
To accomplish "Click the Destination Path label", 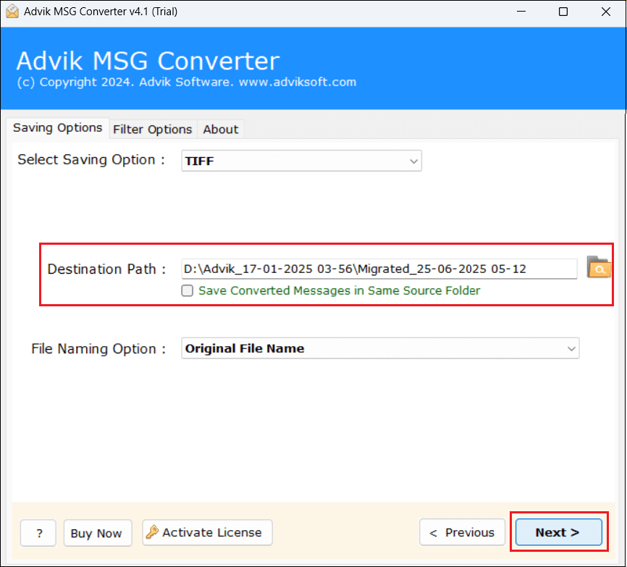I will (x=106, y=269).
